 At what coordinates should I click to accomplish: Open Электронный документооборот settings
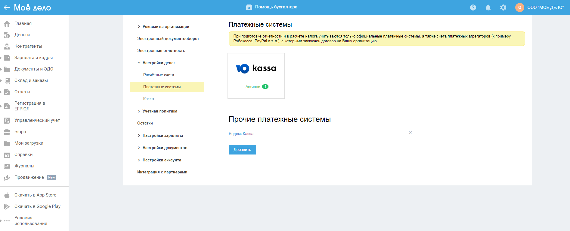click(168, 39)
